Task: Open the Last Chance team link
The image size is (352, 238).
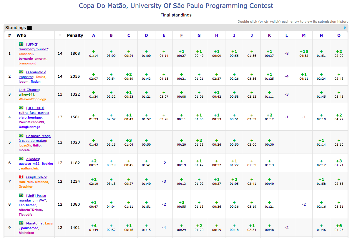Action: (29, 90)
